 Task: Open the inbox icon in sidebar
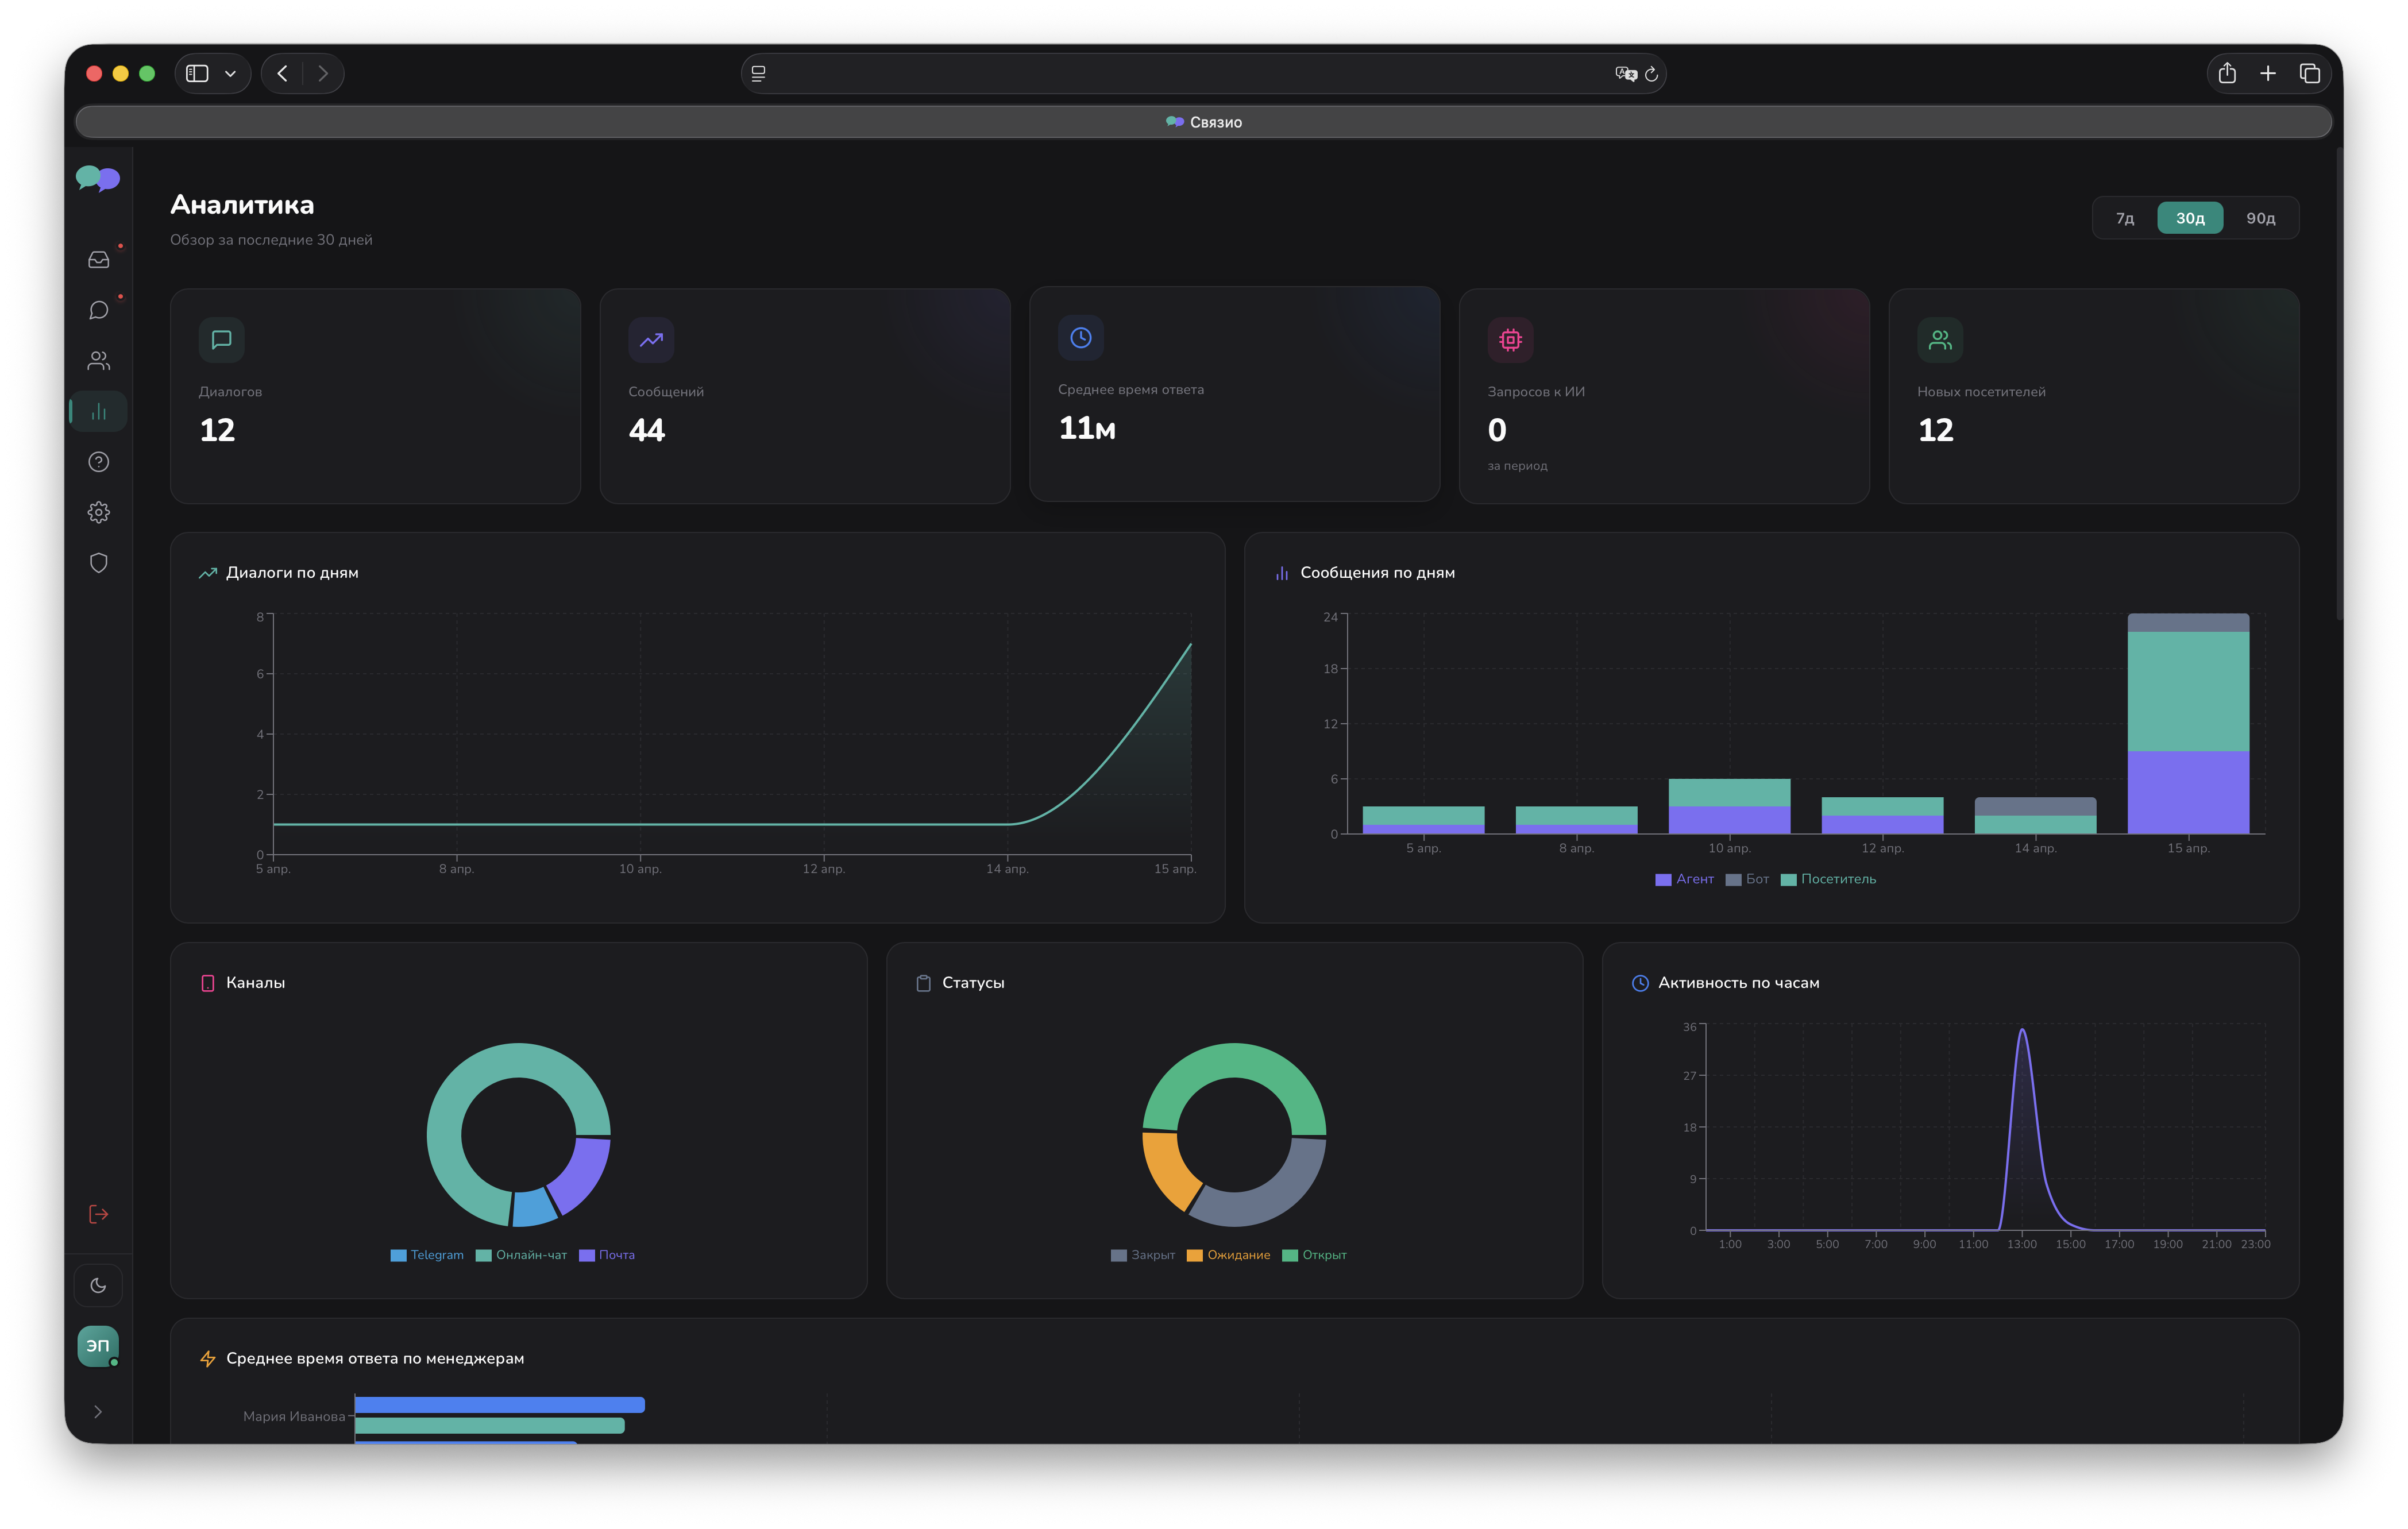[98, 260]
